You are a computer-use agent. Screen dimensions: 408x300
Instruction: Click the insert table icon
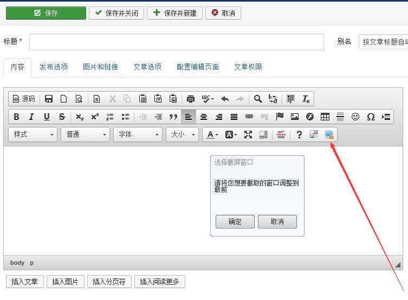325,117
